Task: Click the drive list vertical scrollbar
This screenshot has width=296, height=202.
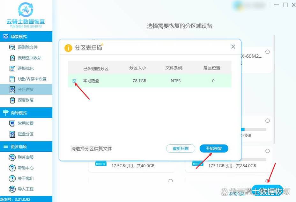Action: point(274,89)
